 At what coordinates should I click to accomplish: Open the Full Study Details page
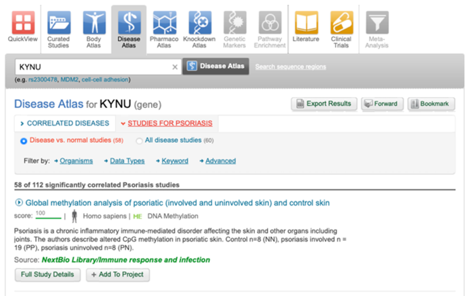pyautogui.click(x=47, y=275)
